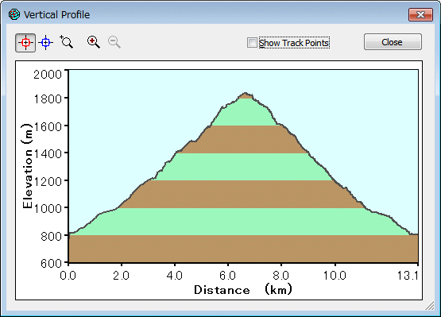Select the blue crosshair cursor tool
The image size is (441, 317).
point(46,43)
